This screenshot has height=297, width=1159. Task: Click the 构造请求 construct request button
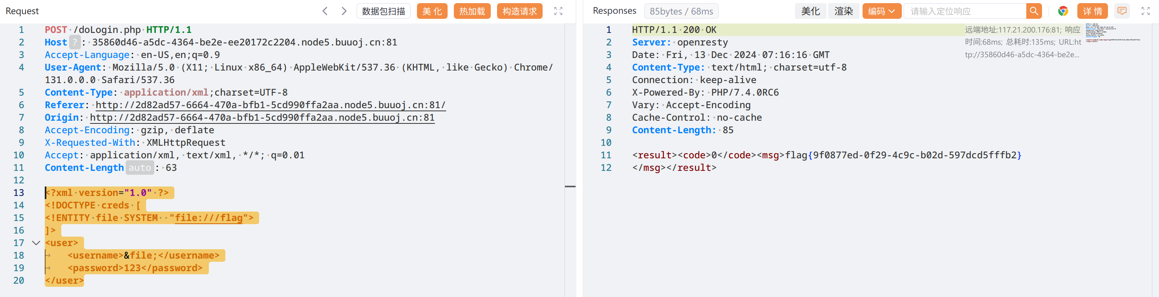pyautogui.click(x=519, y=11)
